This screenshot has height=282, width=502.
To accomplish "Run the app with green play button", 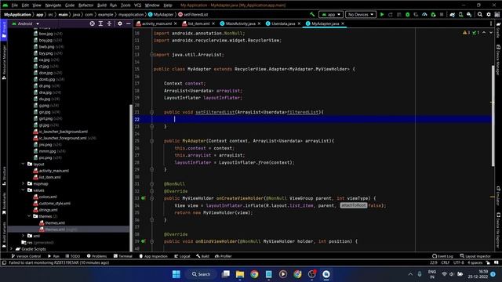I will click(382, 14).
